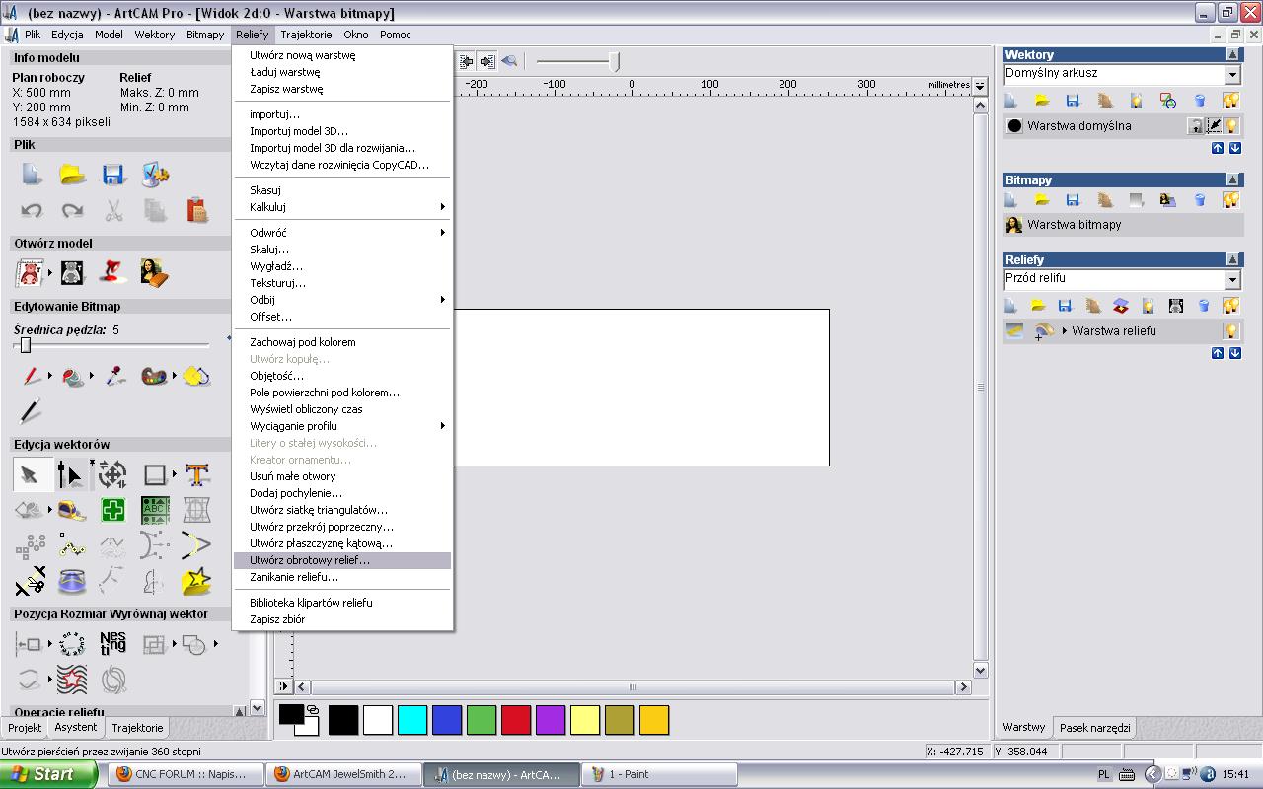
Task: Expand the Kalkuluj submenu
Action: (342, 207)
